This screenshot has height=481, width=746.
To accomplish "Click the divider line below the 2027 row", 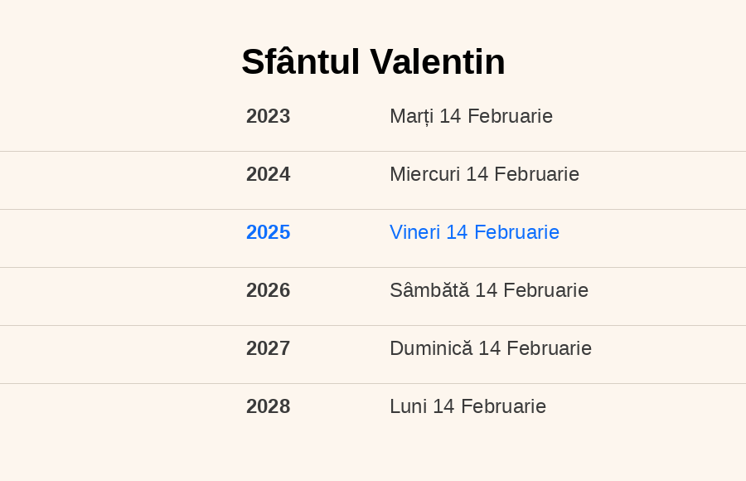I will 373,384.
